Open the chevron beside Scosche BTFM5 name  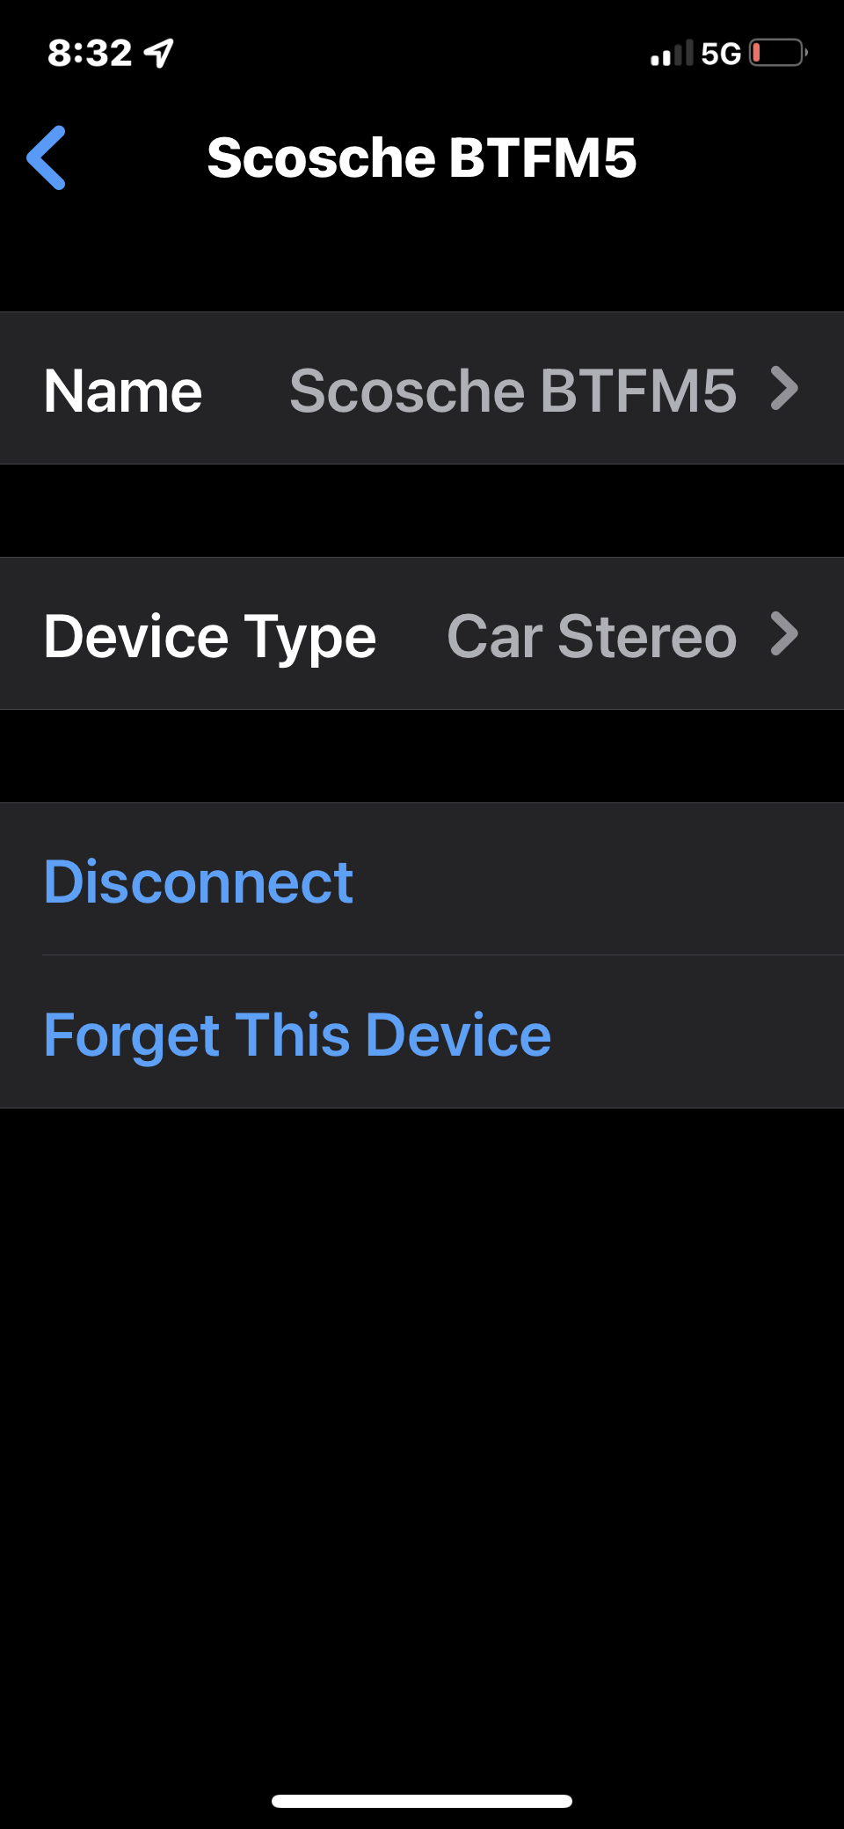pos(784,389)
